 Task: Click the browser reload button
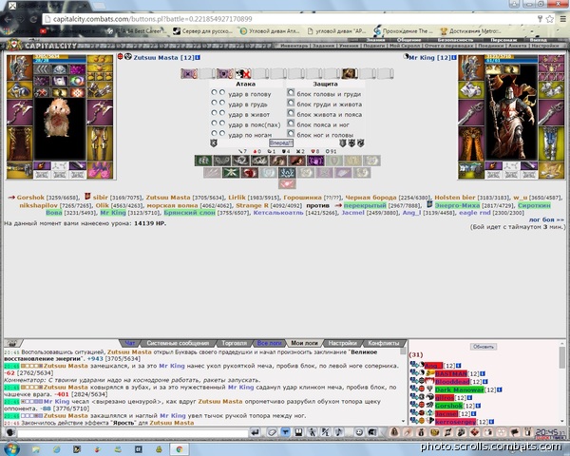(x=33, y=19)
